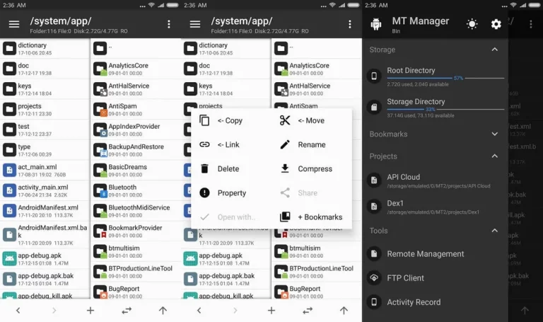The width and height of the screenshot is (543, 322).
Task: Tap up-directory arrow in left screenshot
Action: [163, 311]
